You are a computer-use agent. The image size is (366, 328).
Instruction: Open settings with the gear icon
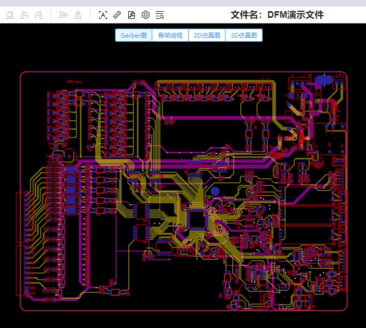[x=146, y=15]
